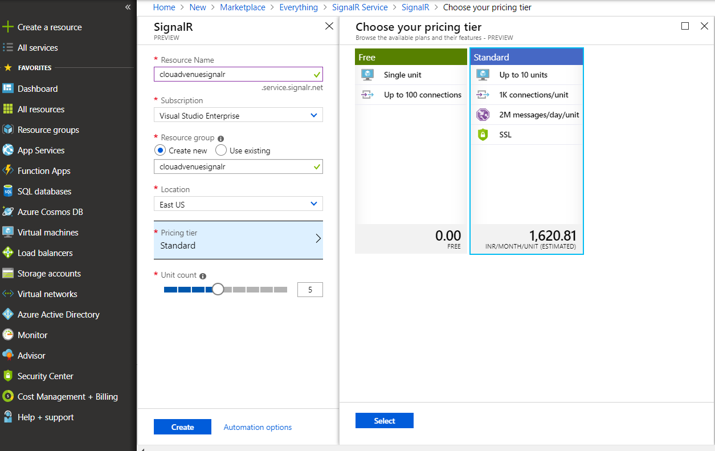Click the Load balancers sidebar icon

click(11, 253)
